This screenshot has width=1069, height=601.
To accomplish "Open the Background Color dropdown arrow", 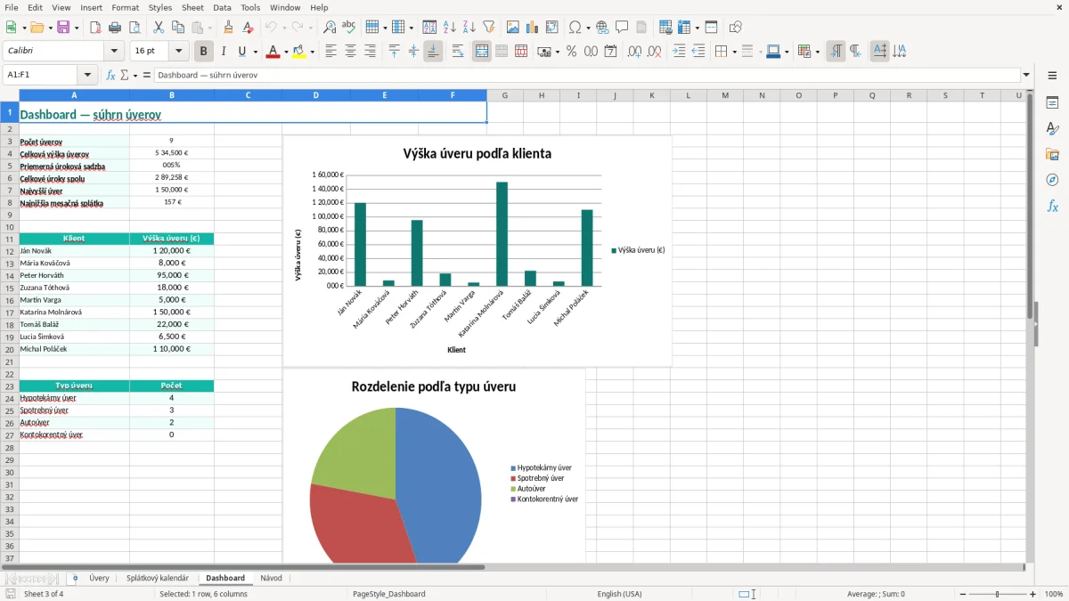I will (x=312, y=52).
